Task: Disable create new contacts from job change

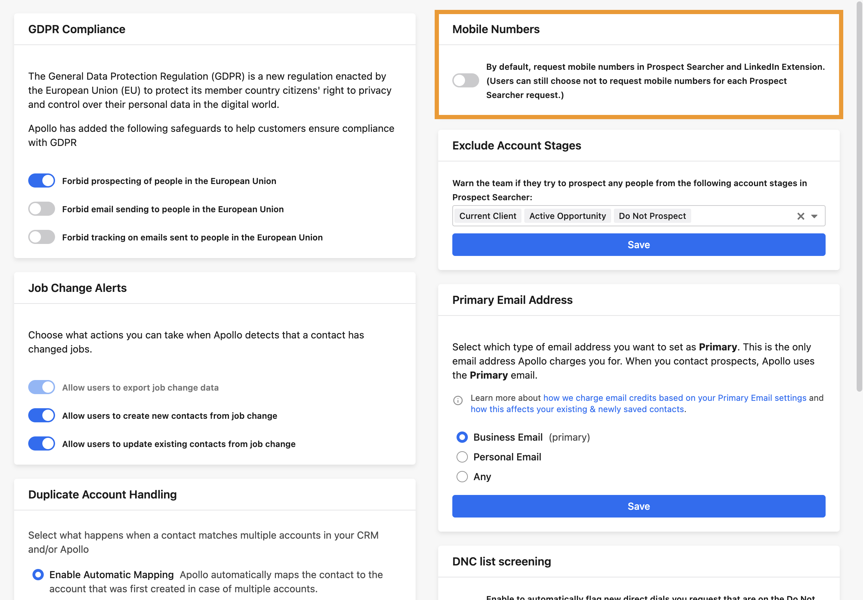Action: tap(41, 415)
